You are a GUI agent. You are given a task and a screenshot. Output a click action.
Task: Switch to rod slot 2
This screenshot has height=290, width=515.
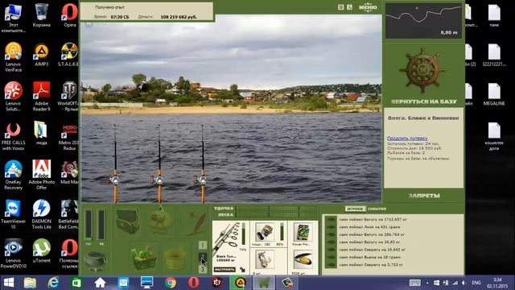(203, 257)
